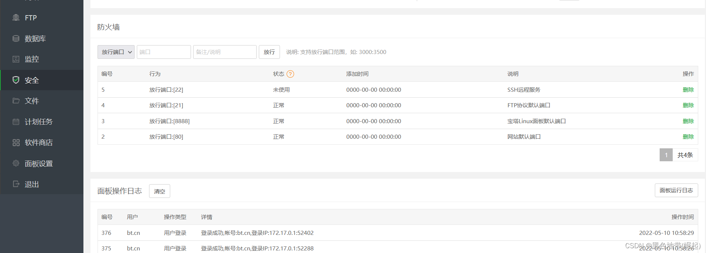Click the SSH远程服务 description
The height and width of the screenshot is (253, 706).
tap(524, 90)
